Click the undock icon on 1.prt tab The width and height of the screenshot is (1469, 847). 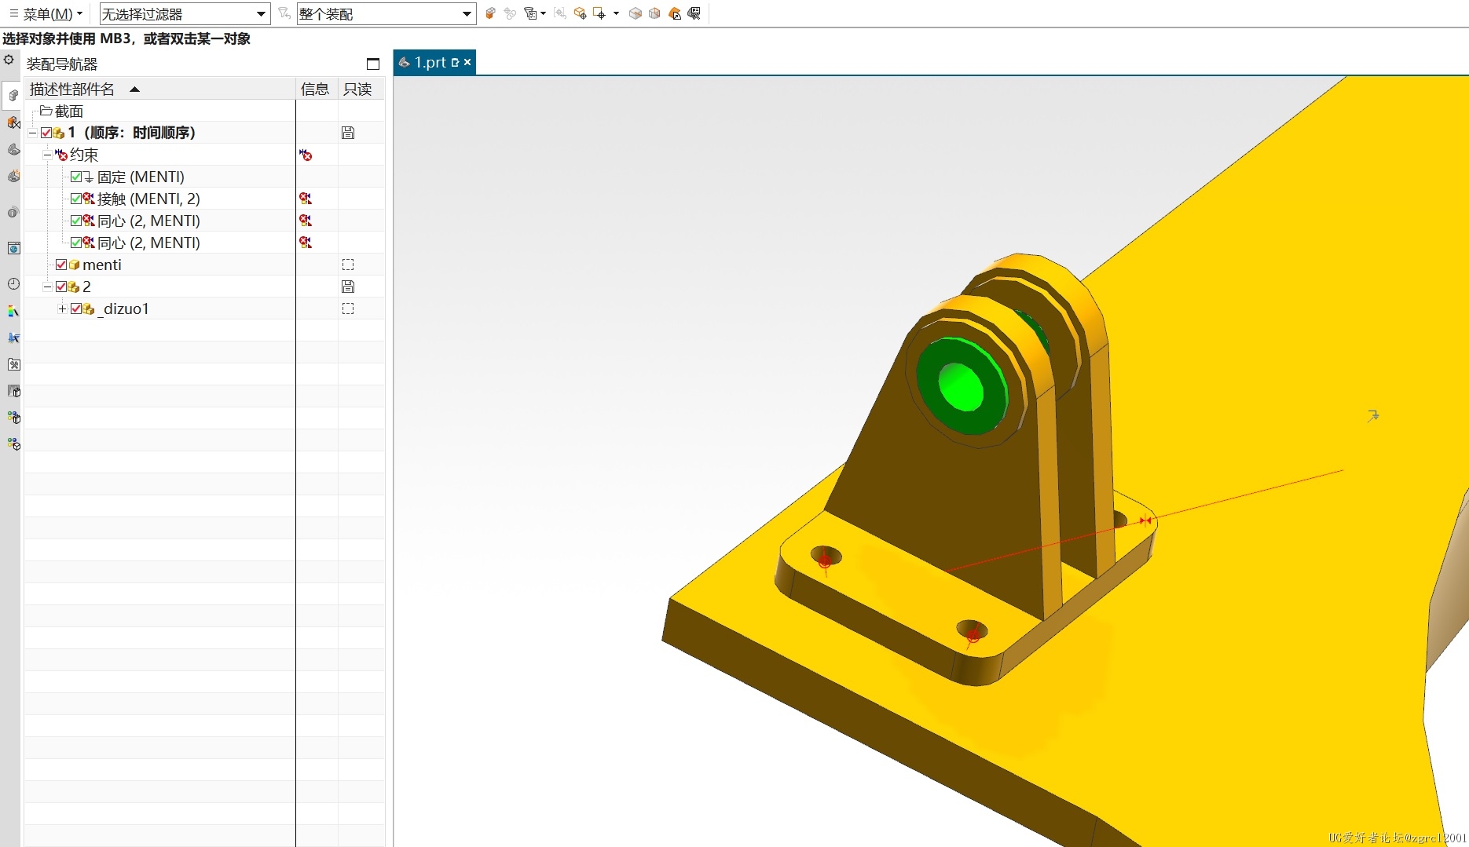pos(455,62)
